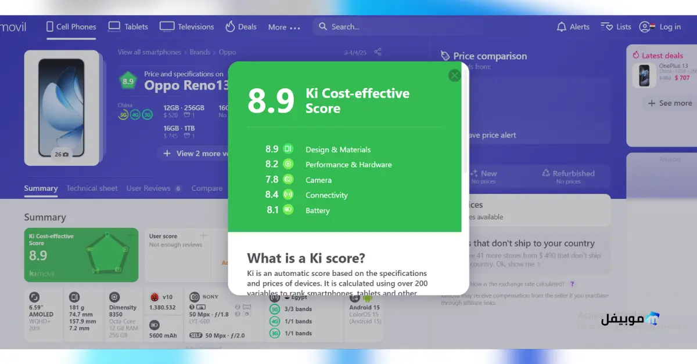This screenshot has width=697, height=364.
Task: Click the 4G 1/1 bands row
Action: [x=291, y=321]
